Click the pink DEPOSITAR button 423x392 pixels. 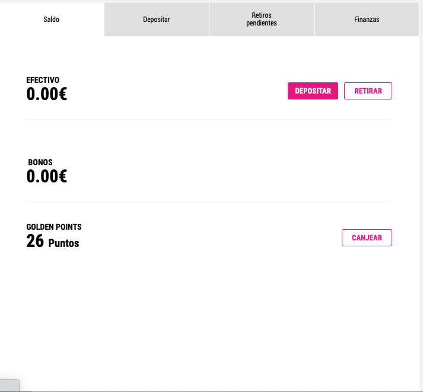point(313,91)
